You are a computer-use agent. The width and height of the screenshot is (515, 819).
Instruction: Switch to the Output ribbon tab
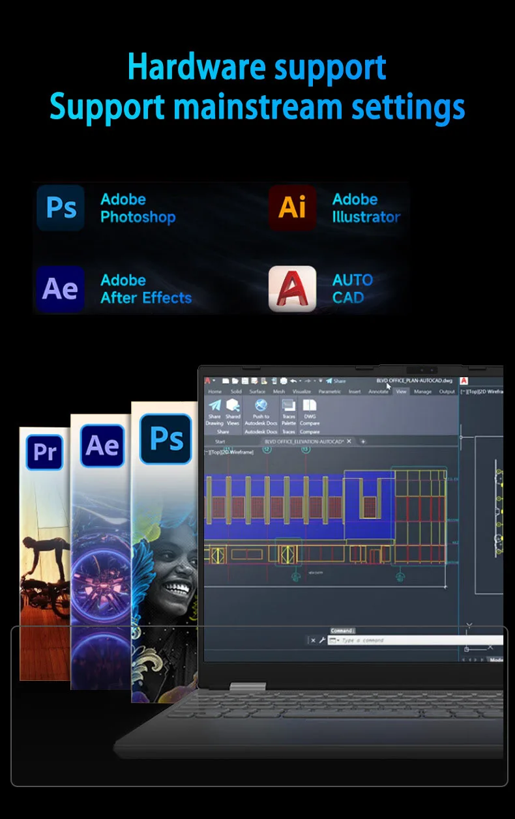[447, 392]
